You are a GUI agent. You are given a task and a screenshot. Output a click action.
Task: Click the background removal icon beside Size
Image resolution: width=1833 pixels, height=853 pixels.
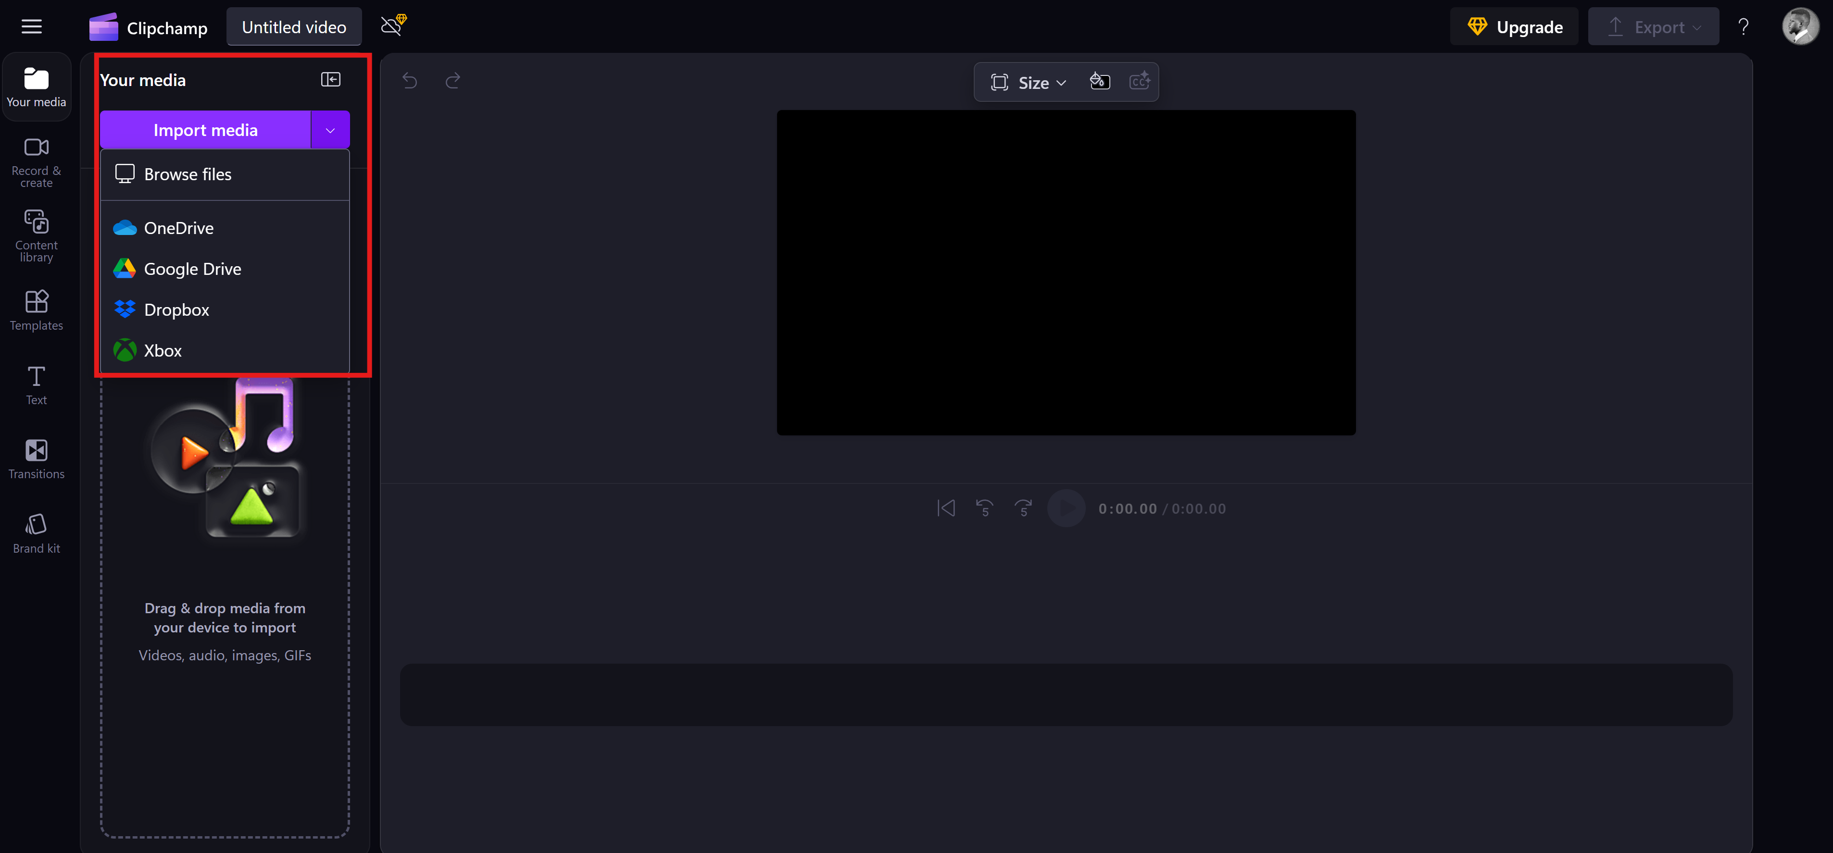click(x=1099, y=82)
